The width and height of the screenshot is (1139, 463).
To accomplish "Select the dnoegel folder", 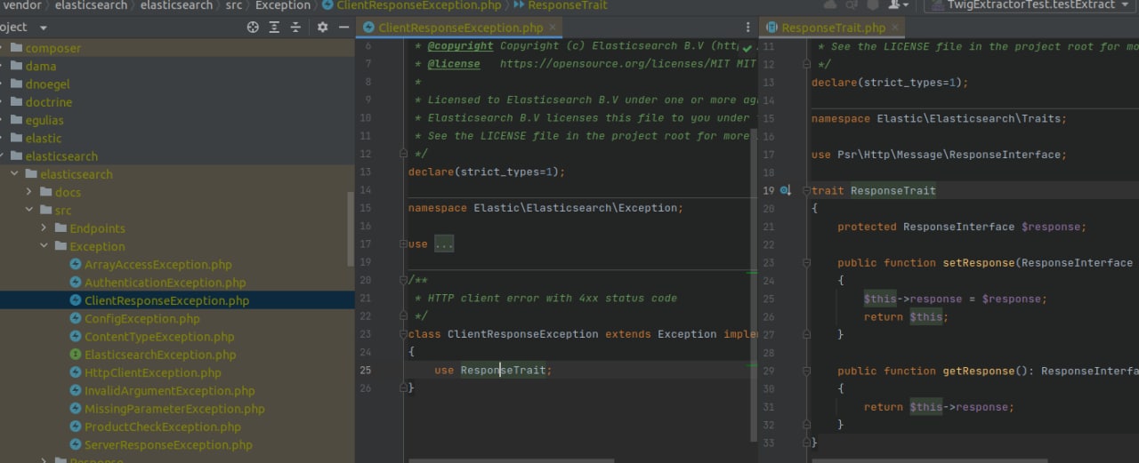I will (x=47, y=84).
